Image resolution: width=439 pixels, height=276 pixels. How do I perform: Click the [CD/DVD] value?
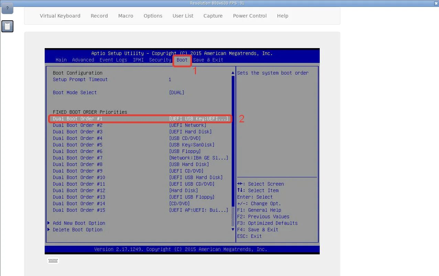(x=179, y=203)
